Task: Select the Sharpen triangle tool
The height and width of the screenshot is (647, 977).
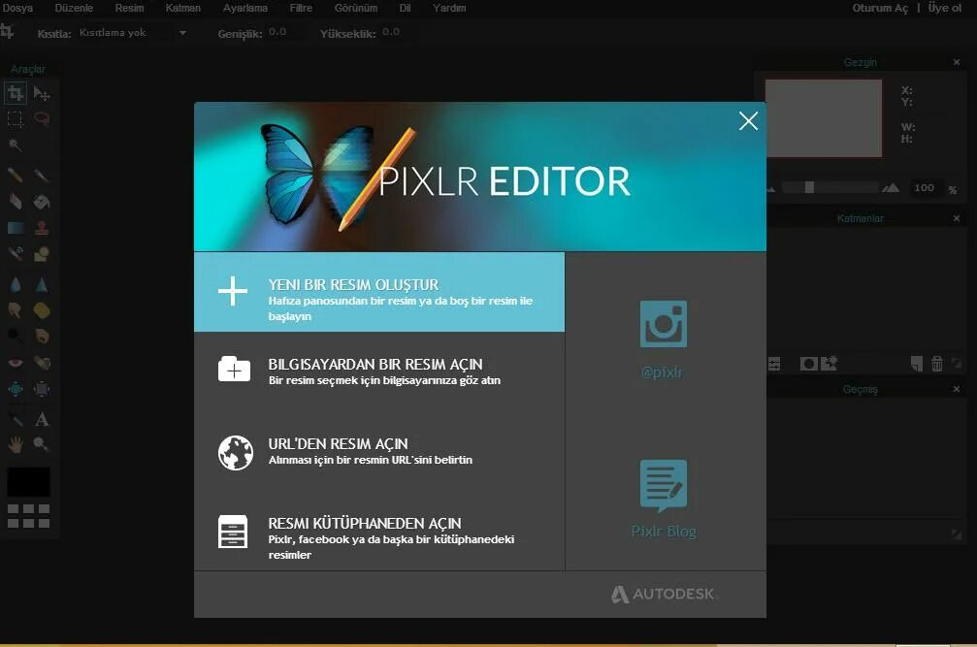Action: coord(42,285)
